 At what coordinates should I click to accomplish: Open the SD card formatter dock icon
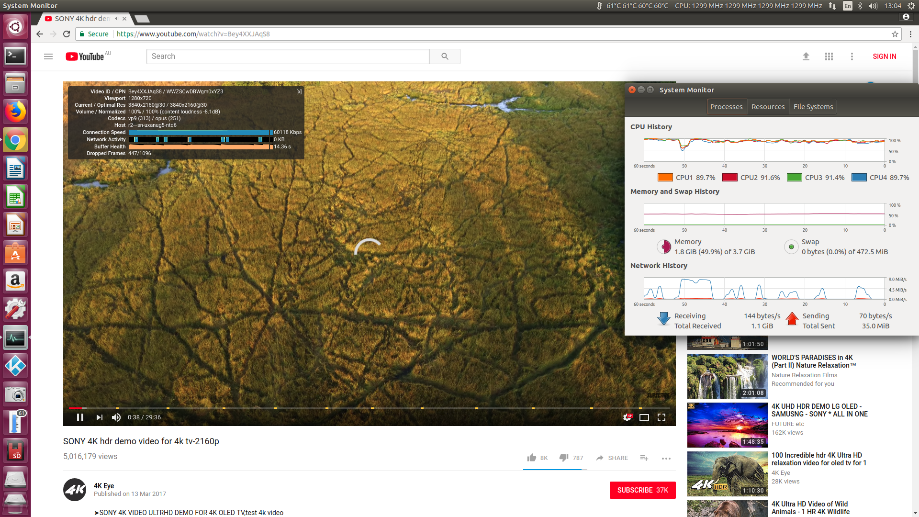15,451
